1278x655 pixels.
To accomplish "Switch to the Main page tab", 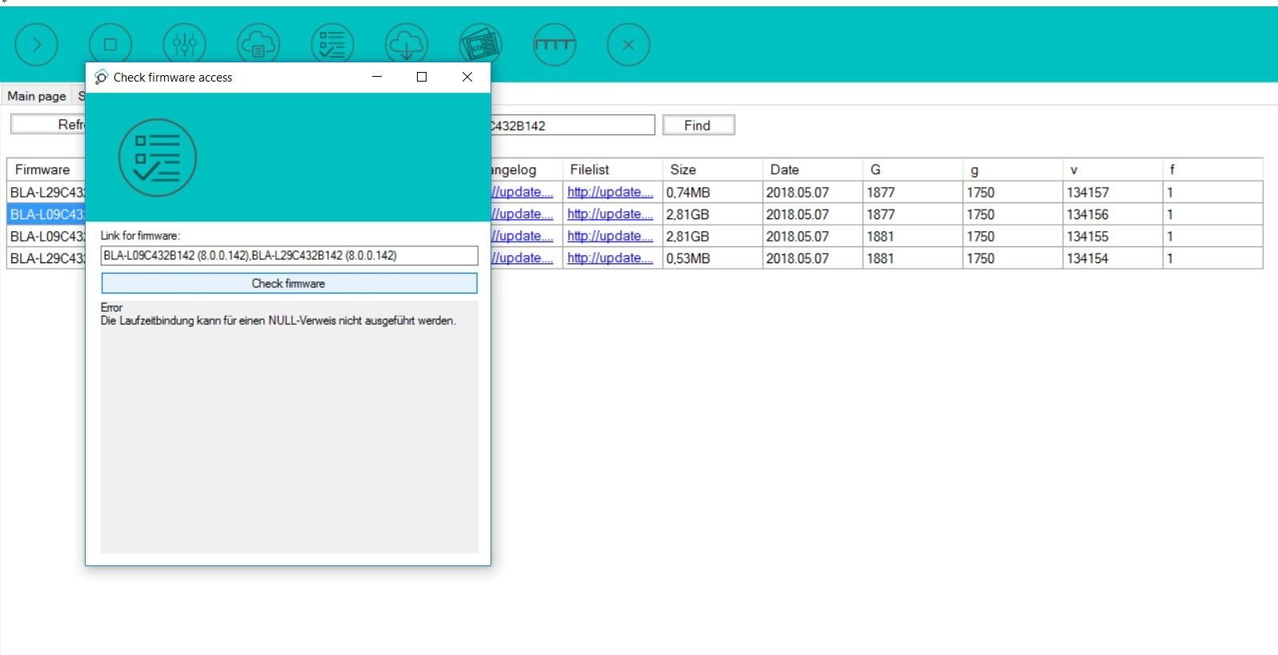I will (x=37, y=96).
